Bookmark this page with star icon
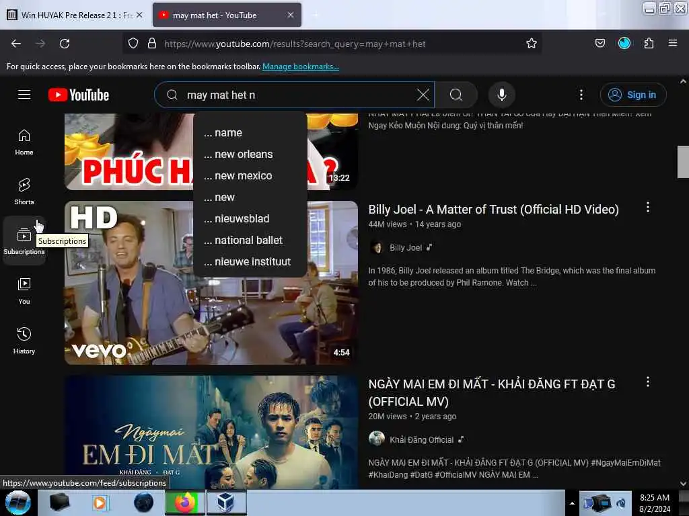 [x=532, y=44]
